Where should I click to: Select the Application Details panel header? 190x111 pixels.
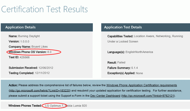47,27
